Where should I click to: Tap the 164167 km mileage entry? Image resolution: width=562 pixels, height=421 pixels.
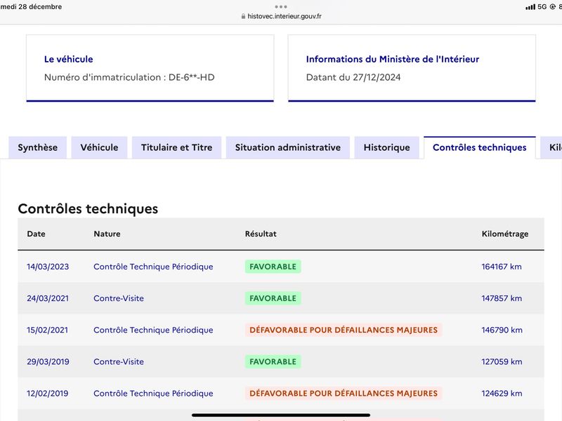click(502, 267)
